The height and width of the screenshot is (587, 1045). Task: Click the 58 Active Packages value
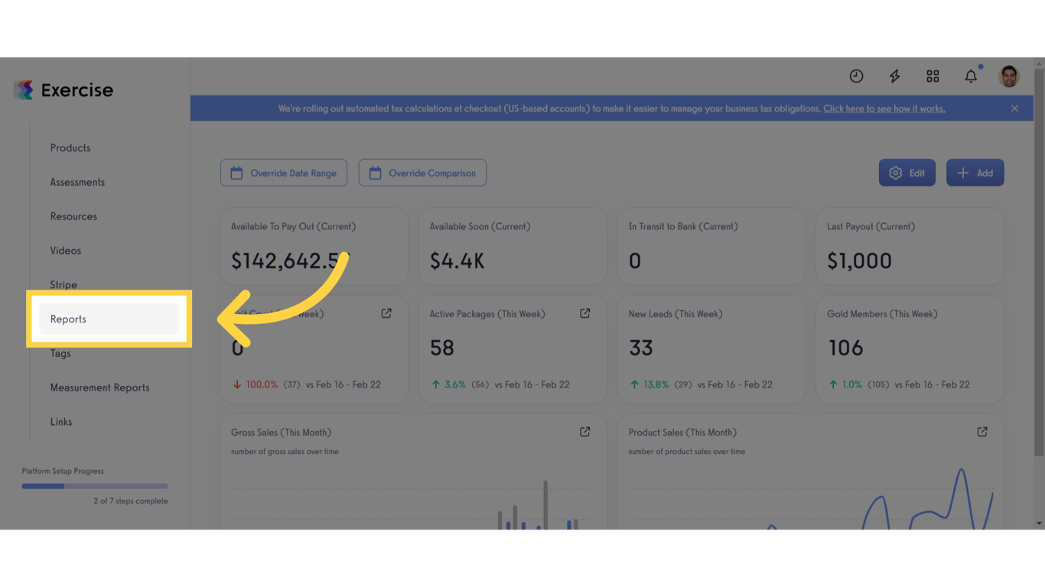tap(442, 348)
